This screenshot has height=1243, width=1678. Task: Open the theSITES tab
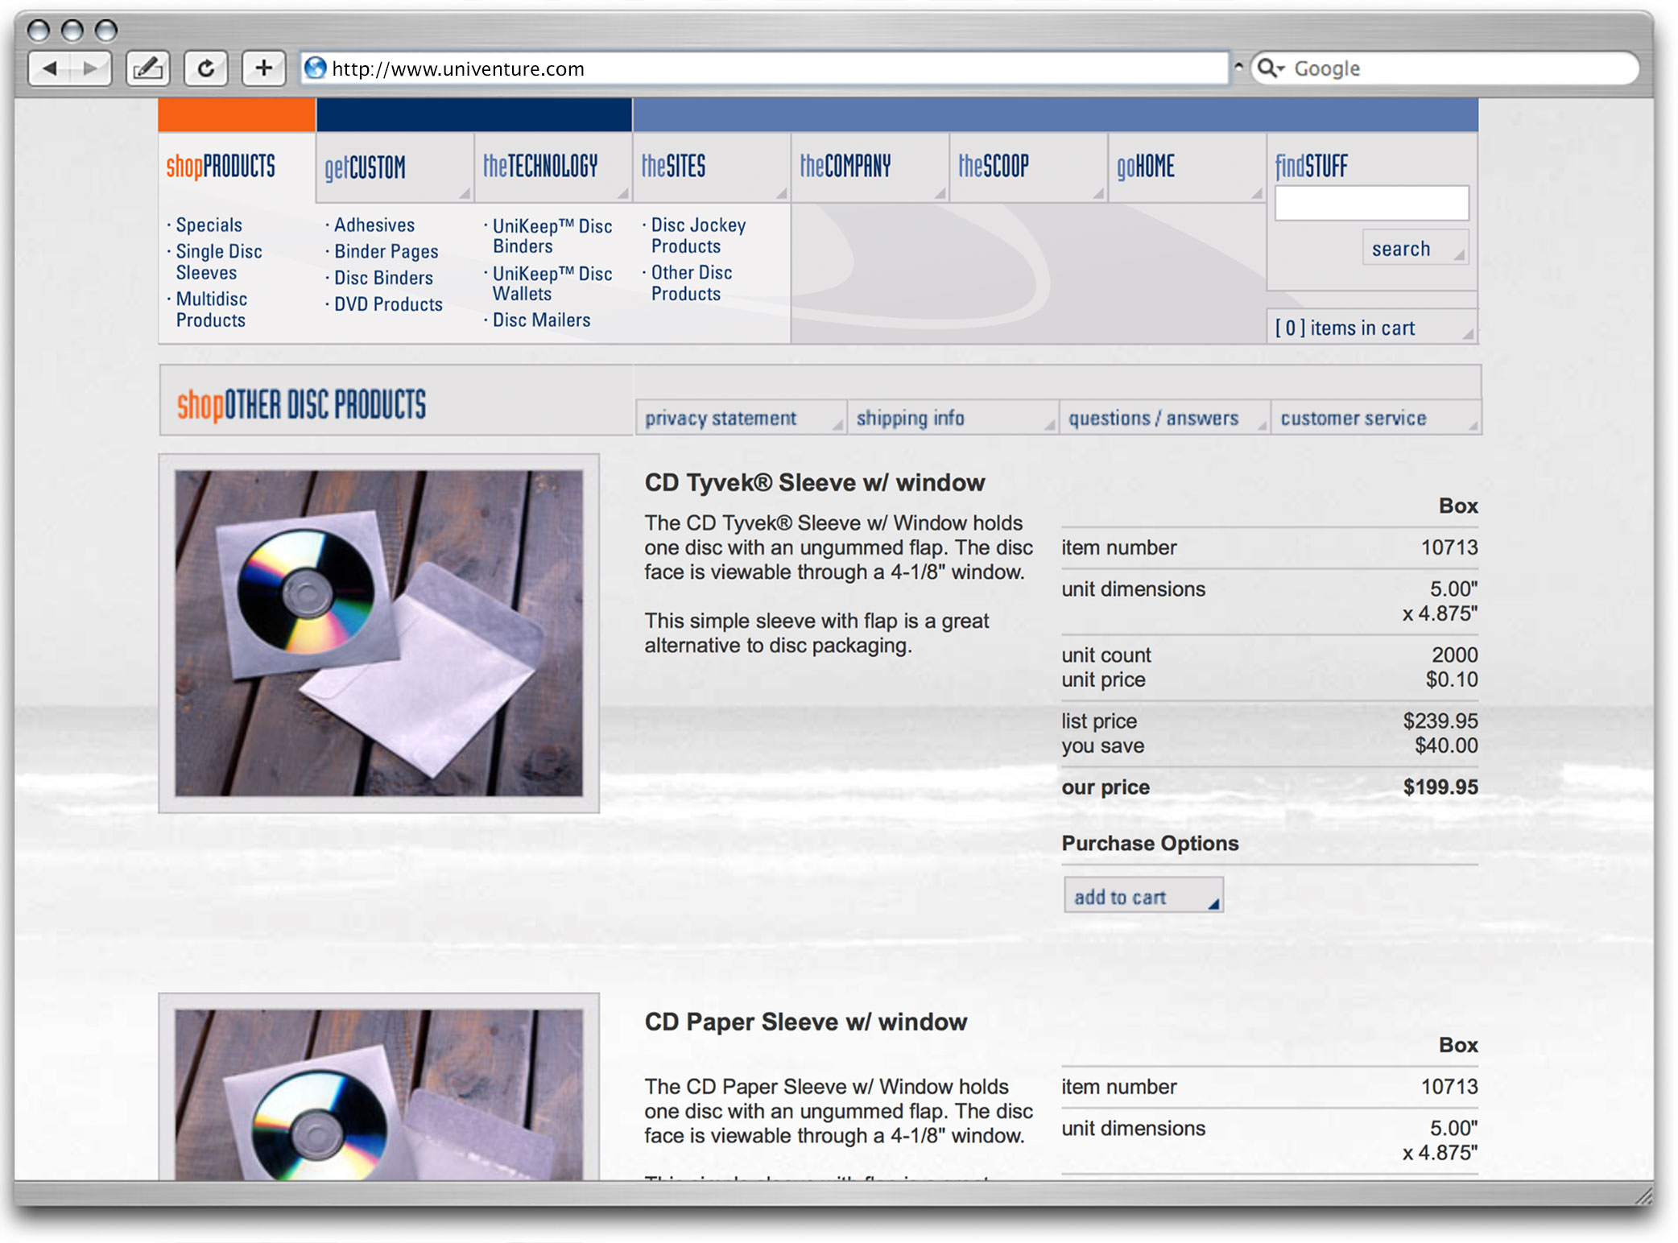pos(712,167)
